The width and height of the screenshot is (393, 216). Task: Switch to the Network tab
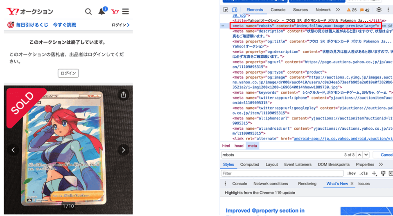[323, 10]
